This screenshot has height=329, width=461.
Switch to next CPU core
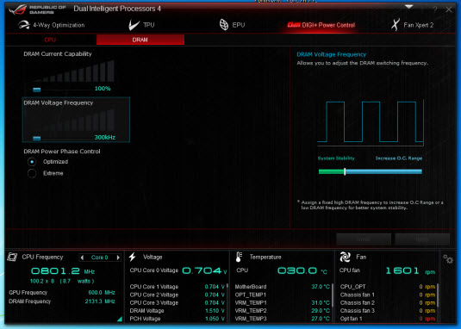[x=118, y=258]
